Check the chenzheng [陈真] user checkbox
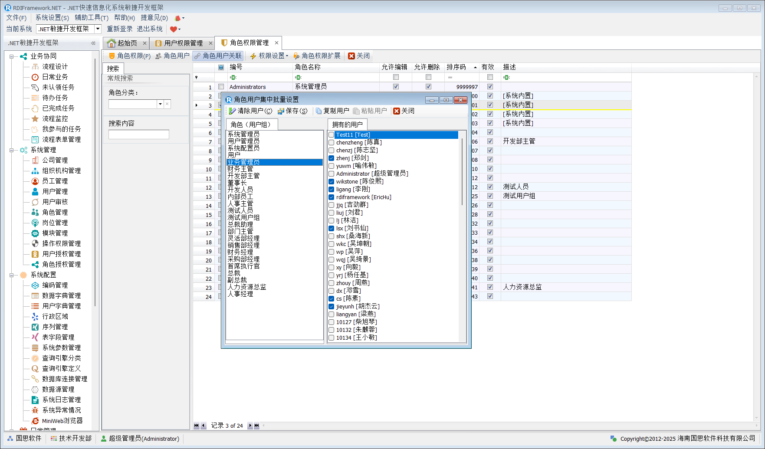Image resolution: width=765 pixels, height=449 pixels. click(x=332, y=143)
